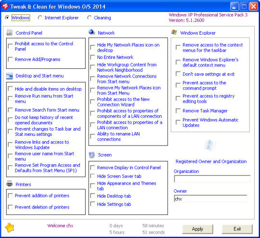Minimize the Tweak & Clean window
Screen dimensions: 260x238
point(234,6)
